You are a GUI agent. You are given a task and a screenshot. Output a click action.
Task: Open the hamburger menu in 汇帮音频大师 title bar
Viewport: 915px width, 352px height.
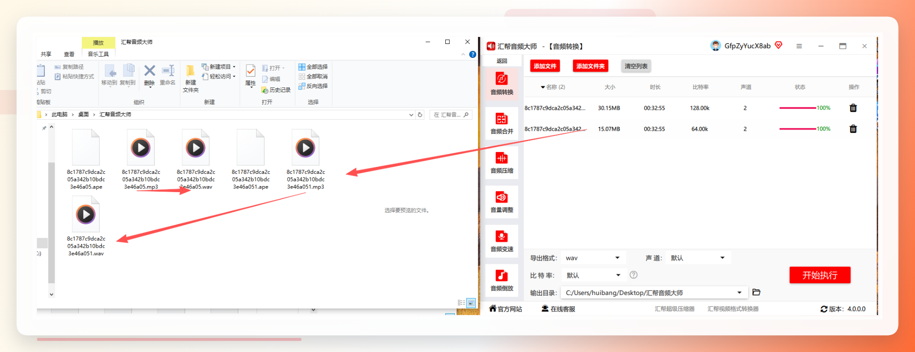(x=799, y=46)
